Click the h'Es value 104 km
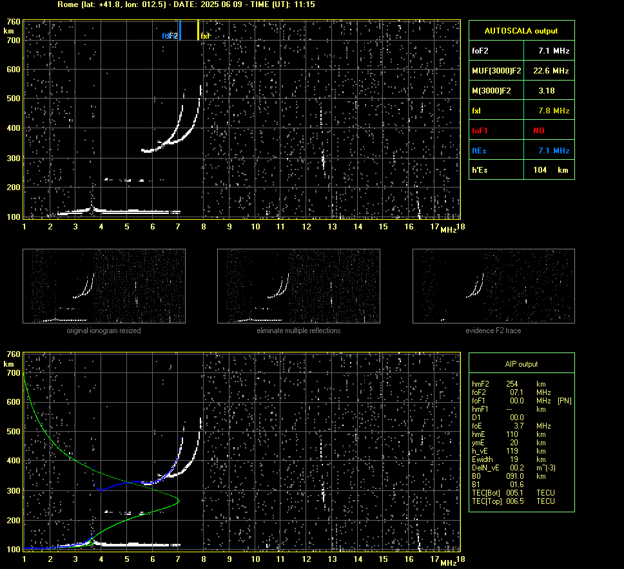624x569 pixels. pos(551,170)
